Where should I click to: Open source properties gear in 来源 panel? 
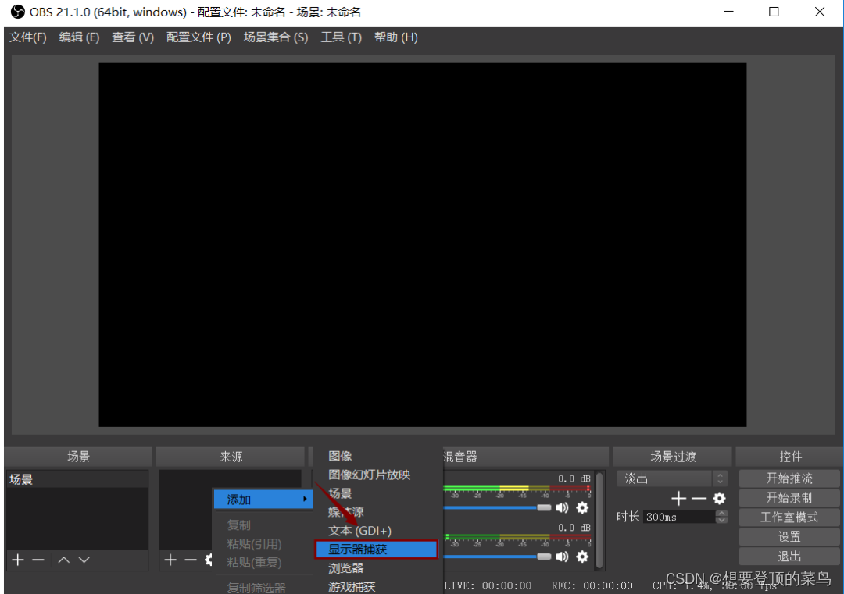point(209,560)
